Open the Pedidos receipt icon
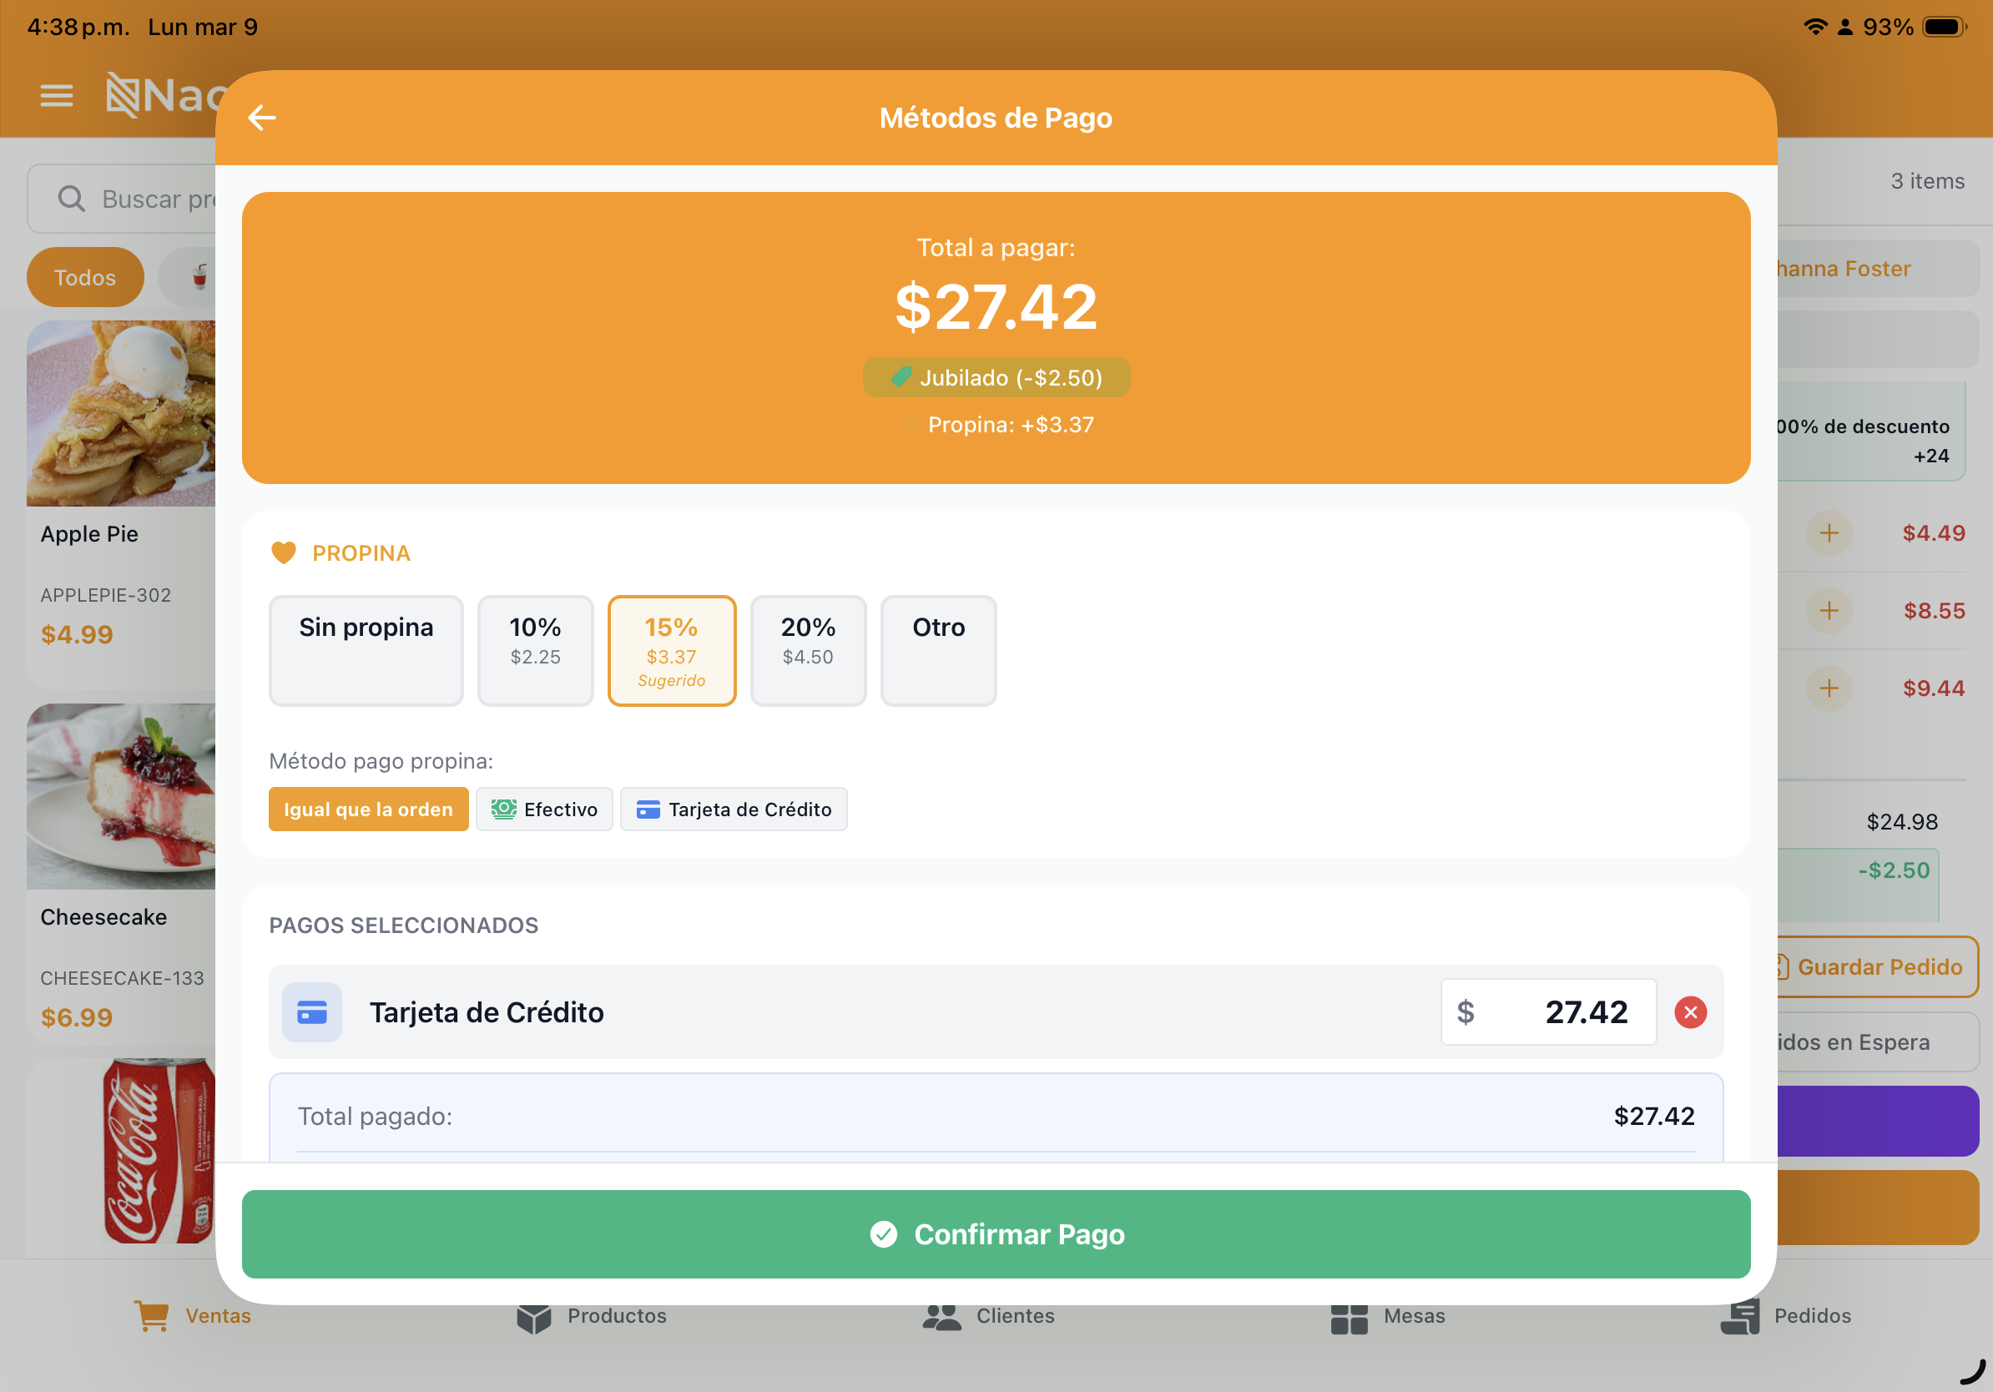1993x1392 pixels. point(1739,1317)
